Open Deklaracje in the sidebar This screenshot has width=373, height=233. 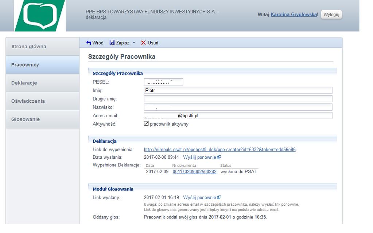(x=43, y=83)
